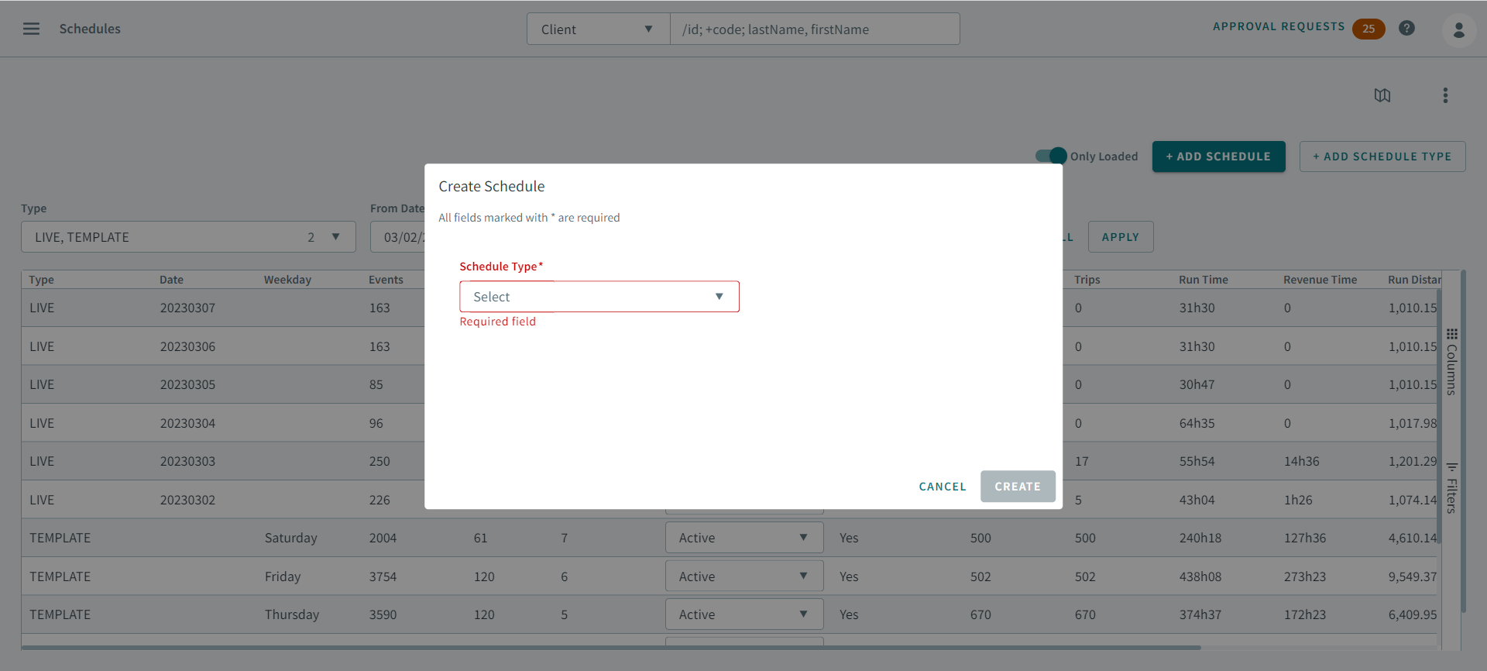Open the Client search type dropdown
Screen dimensions: 1487x671
[598, 29]
